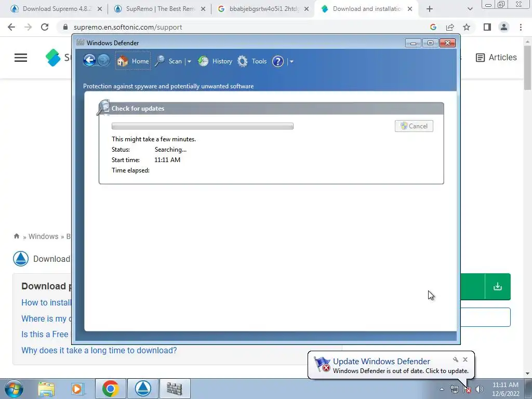532x399 pixels.
Task: Cancel the update check
Action: point(414,126)
